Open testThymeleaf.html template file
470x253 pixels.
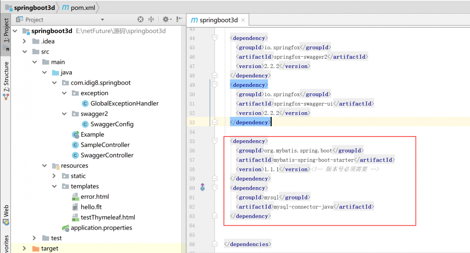click(108, 217)
